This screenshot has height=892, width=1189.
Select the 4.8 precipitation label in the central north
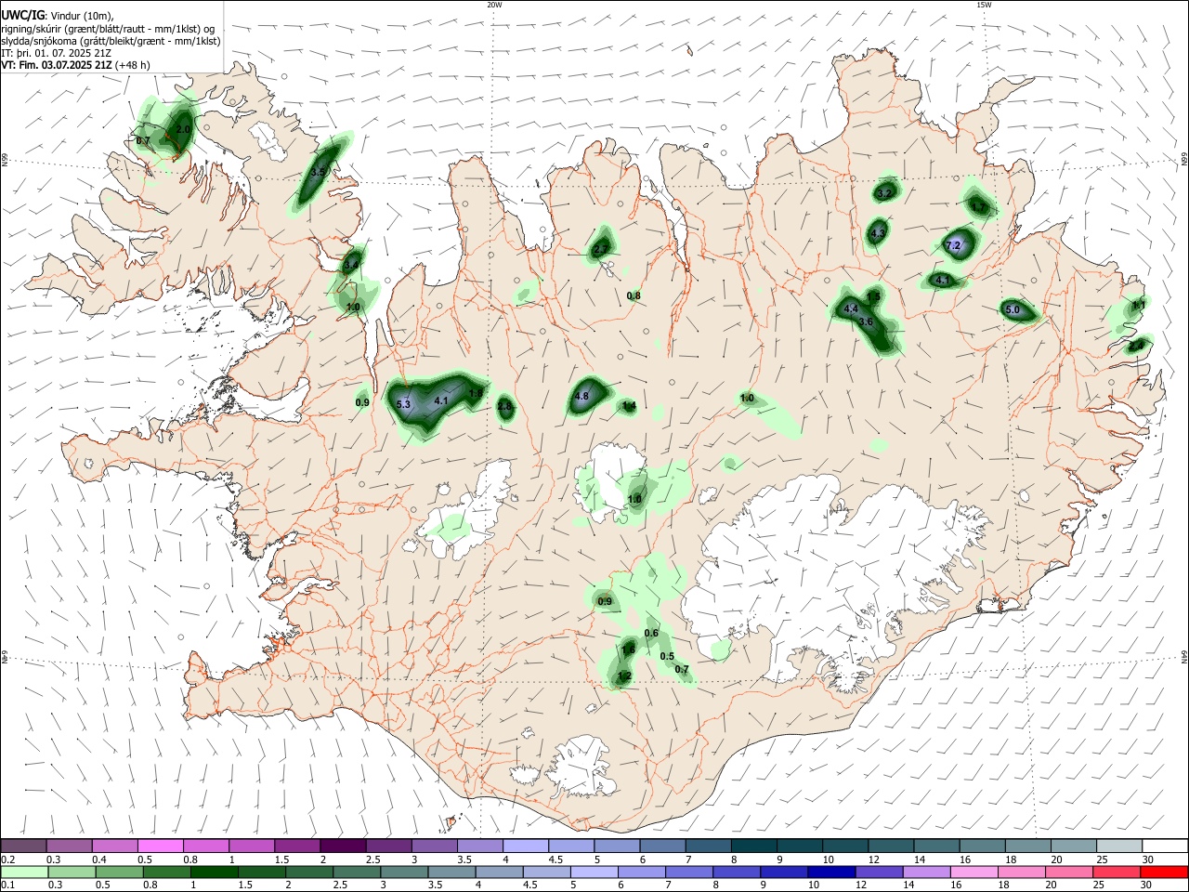click(582, 396)
